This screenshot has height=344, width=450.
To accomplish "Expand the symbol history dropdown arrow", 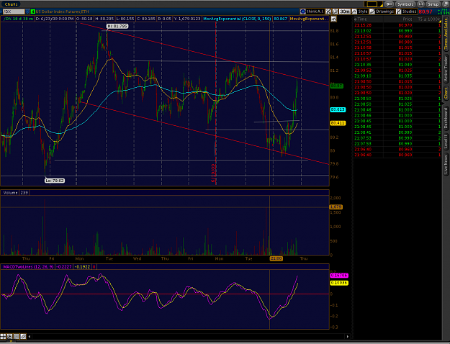I will (27, 12).
